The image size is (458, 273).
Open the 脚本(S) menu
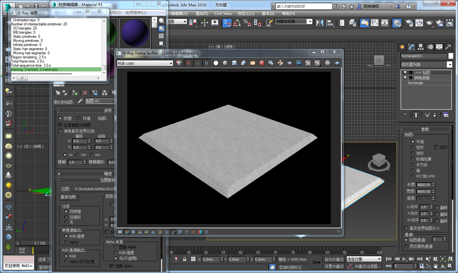click(268, 13)
